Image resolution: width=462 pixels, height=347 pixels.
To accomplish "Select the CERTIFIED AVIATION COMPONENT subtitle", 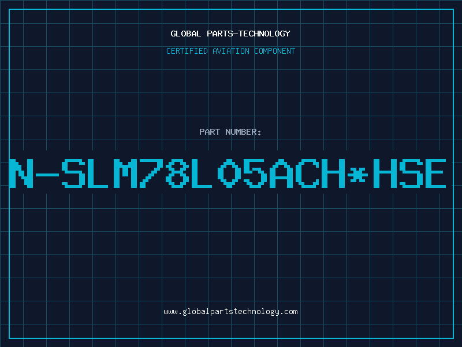I will pos(230,51).
